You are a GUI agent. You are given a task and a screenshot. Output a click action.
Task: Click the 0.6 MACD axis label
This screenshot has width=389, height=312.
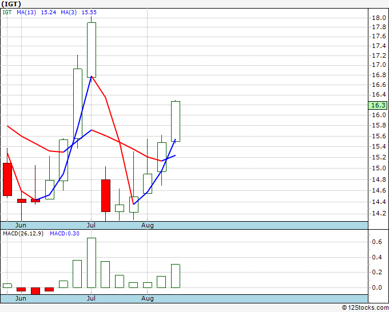pyautogui.click(x=377, y=242)
